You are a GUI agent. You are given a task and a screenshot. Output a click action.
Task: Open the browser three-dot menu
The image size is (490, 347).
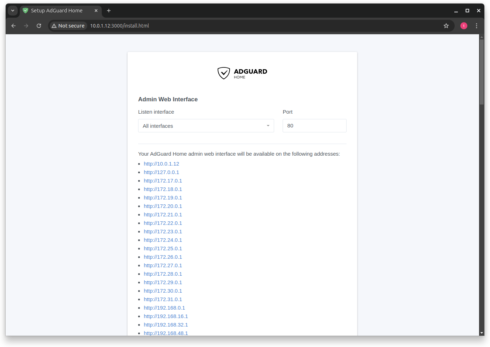pyautogui.click(x=476, y=25)
